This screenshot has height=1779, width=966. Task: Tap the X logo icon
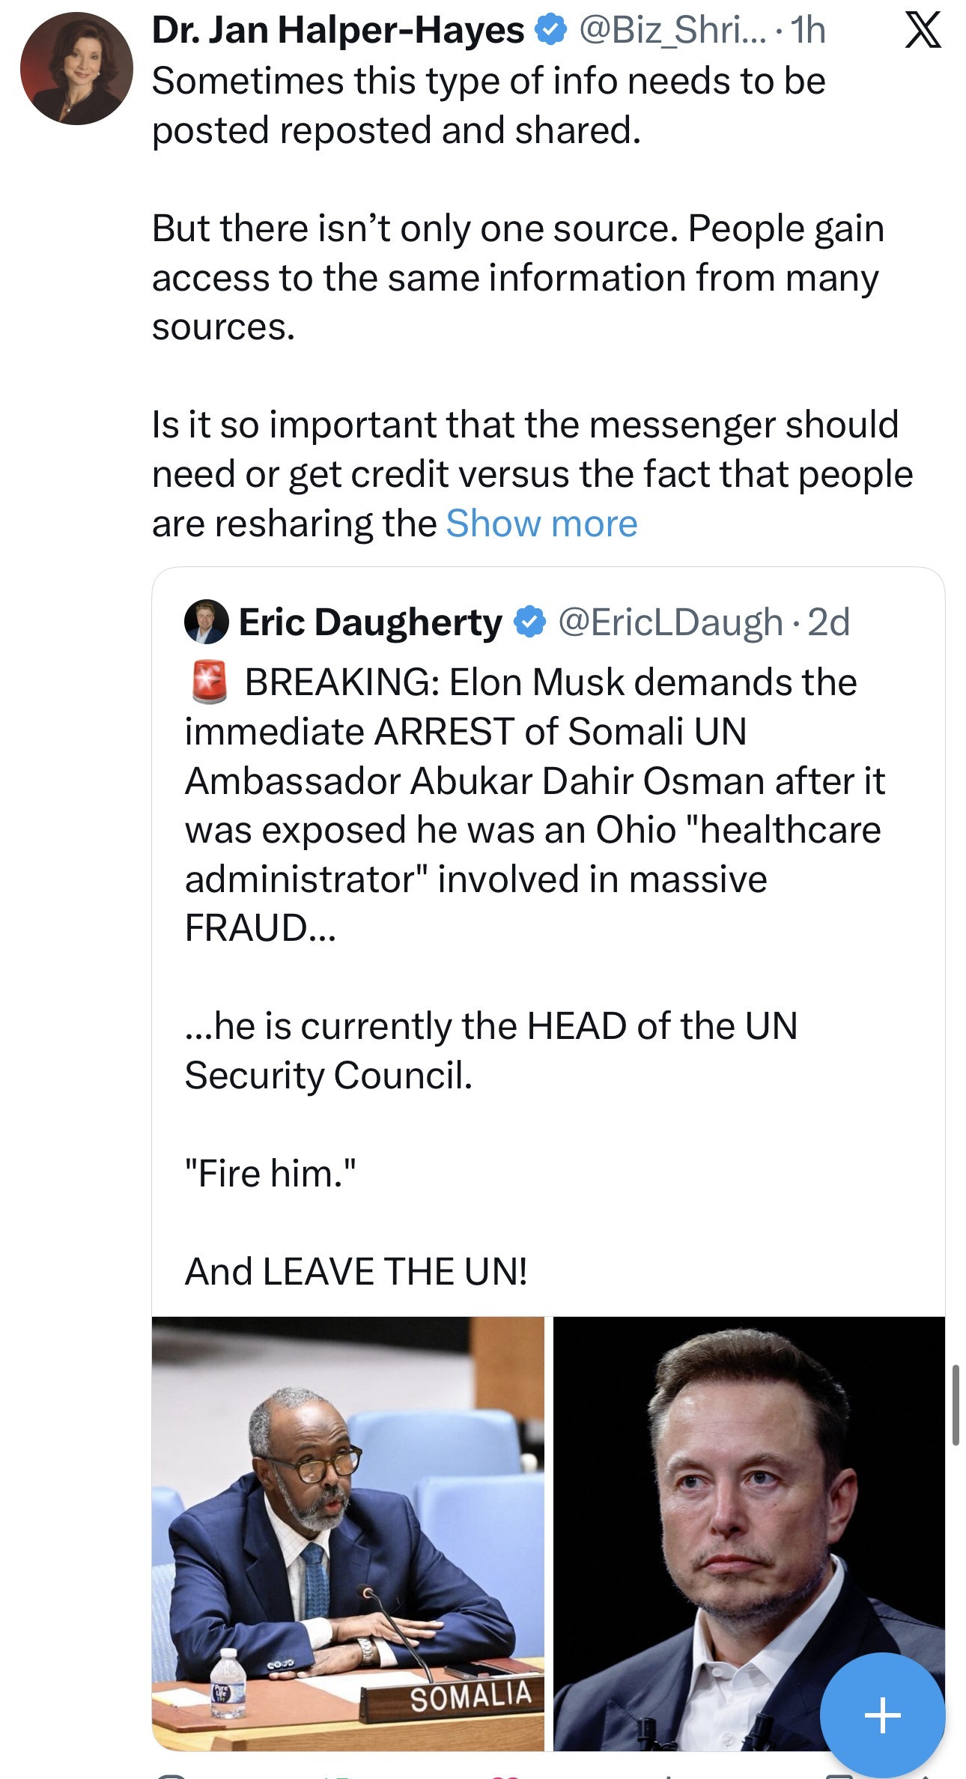(x=923, y=31)
